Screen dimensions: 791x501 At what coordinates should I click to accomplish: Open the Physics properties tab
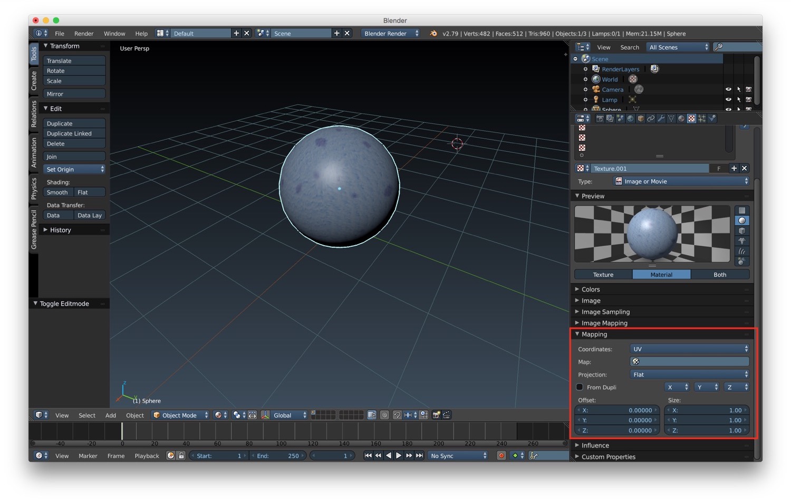point(712,119)
